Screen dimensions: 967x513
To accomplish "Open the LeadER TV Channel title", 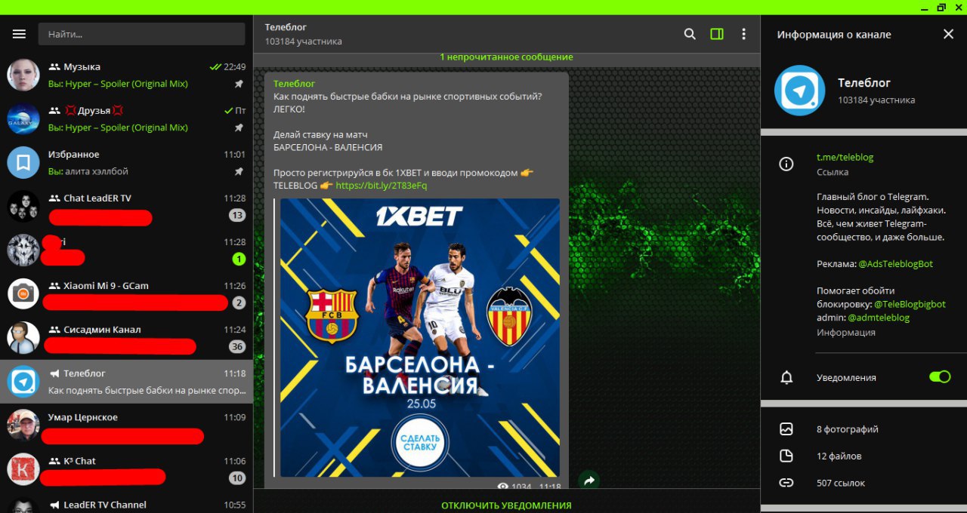I will (x=105, y=505).
